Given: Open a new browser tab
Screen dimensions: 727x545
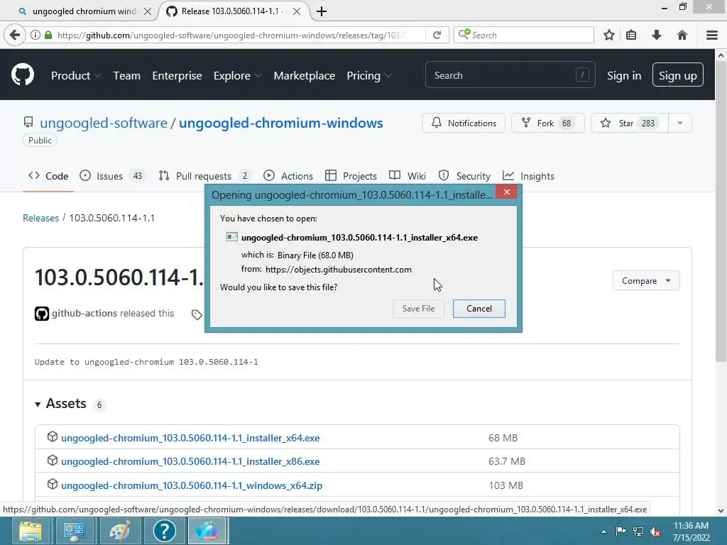Looking at the screenshot, I should point(322,11).
